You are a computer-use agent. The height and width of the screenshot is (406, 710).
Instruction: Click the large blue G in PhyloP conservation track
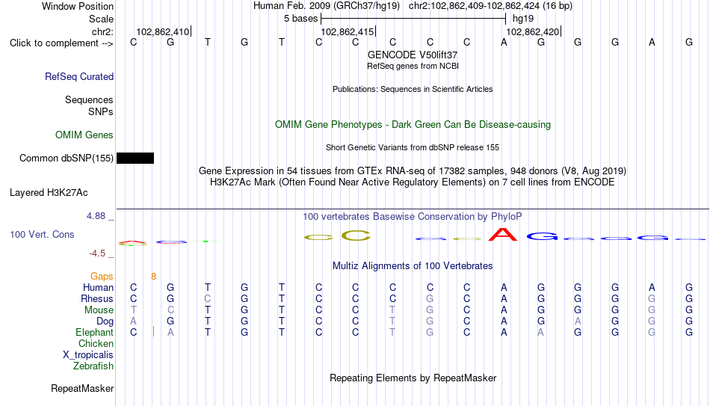[x=542, y=236]
